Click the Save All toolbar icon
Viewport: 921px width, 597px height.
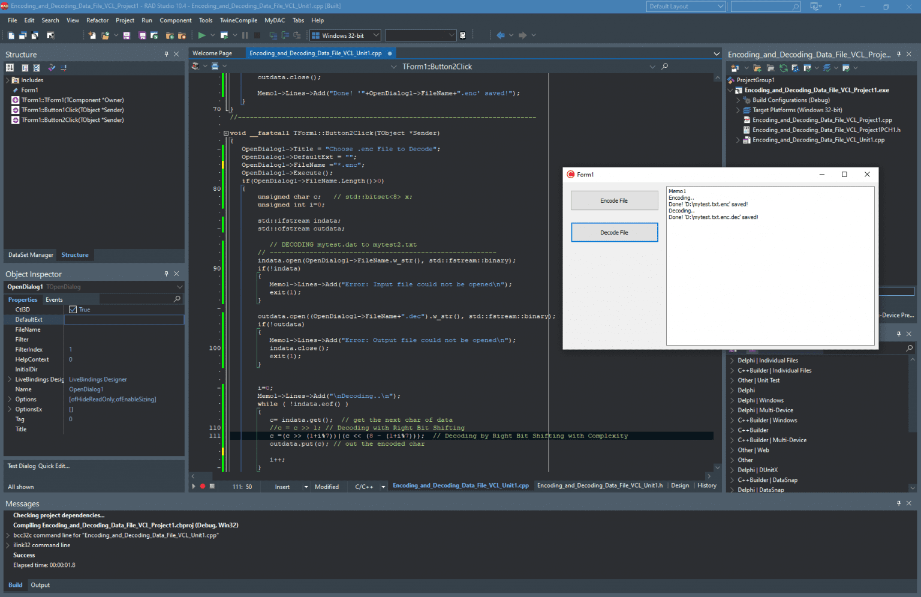143,35
